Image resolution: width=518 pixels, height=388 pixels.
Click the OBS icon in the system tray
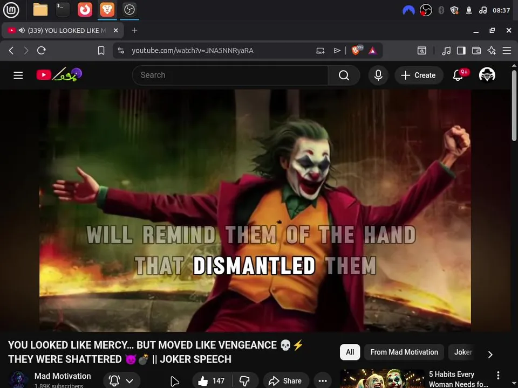pos(426,10)
